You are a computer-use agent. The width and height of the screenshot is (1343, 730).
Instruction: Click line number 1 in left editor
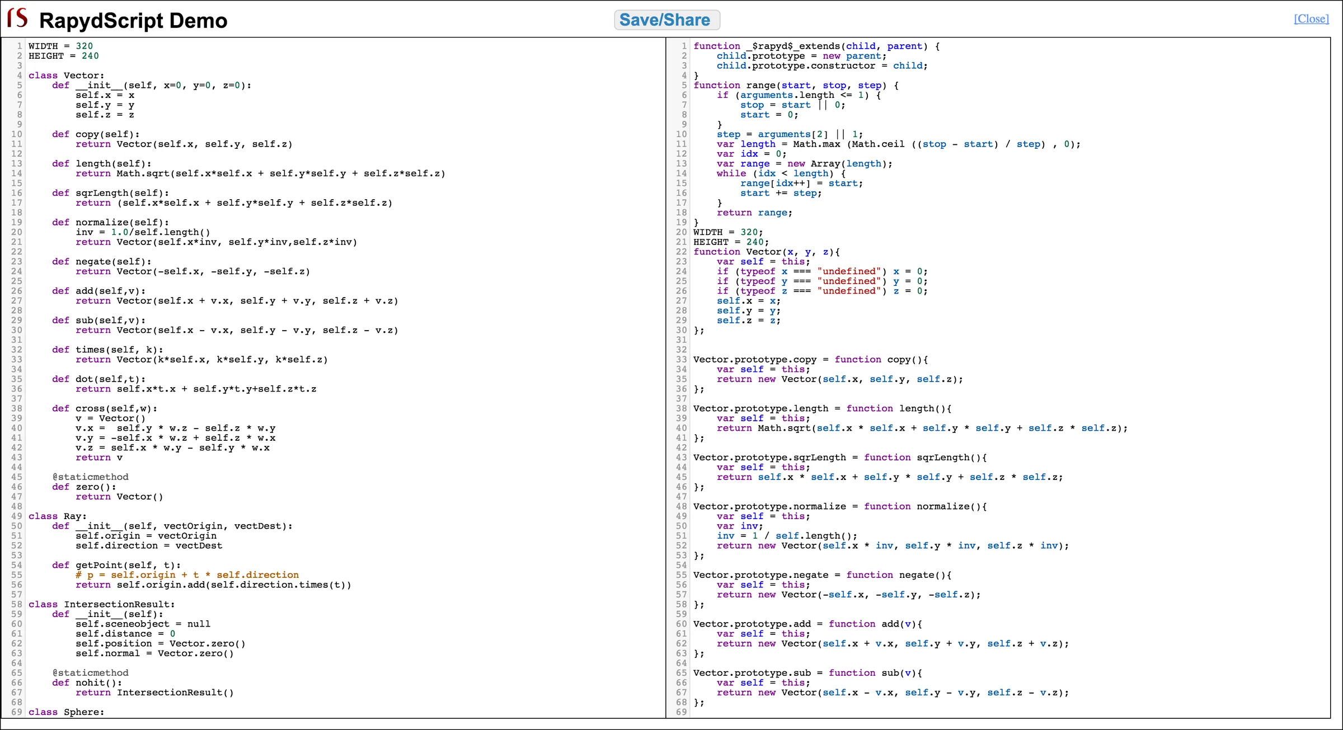[x=18, y=46]
